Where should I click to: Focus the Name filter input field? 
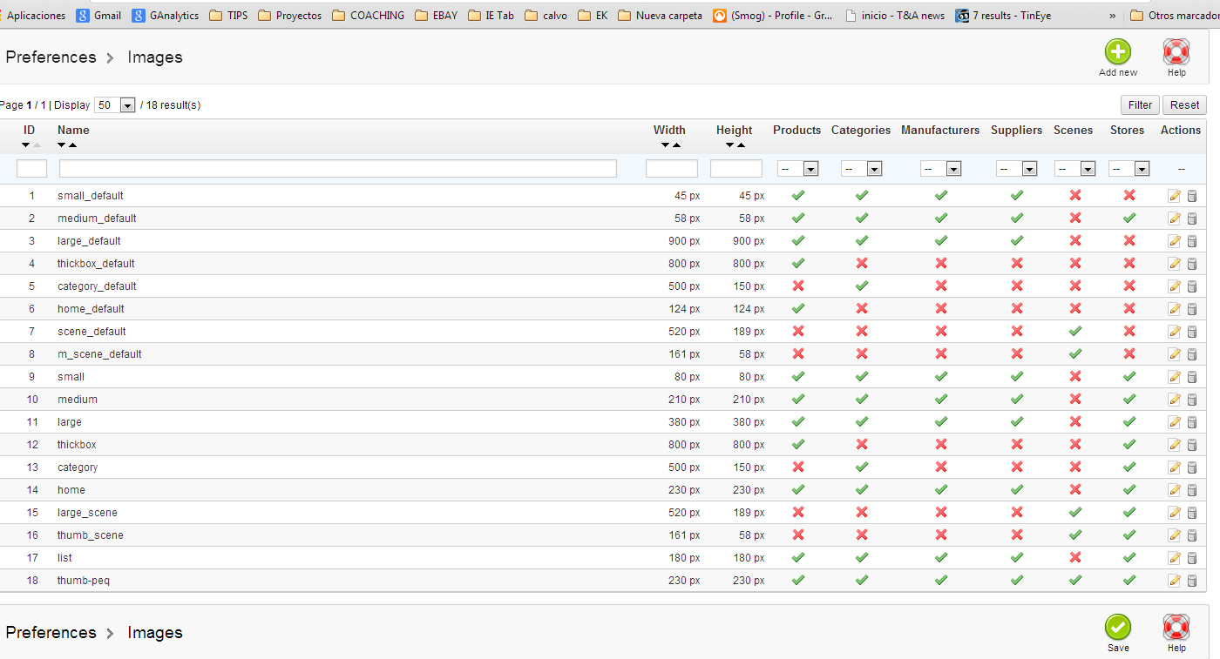pos(338,169)
